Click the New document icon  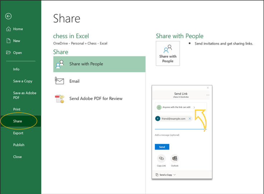pyautogui.click(x=8, y=41)
